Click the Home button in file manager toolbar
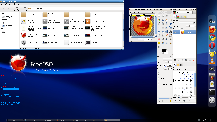This screenshot has height=122, width=217. click(x=25, y=8)
